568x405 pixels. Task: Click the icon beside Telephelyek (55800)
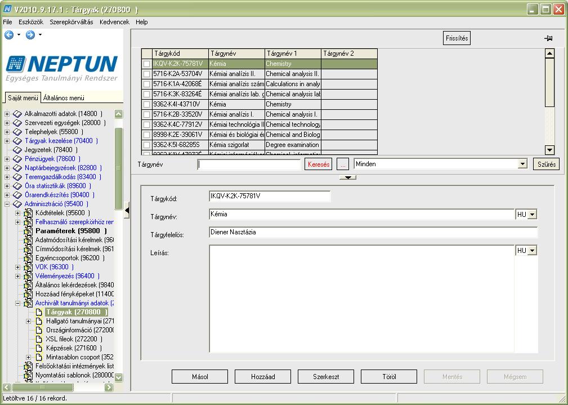coord(17,132)
